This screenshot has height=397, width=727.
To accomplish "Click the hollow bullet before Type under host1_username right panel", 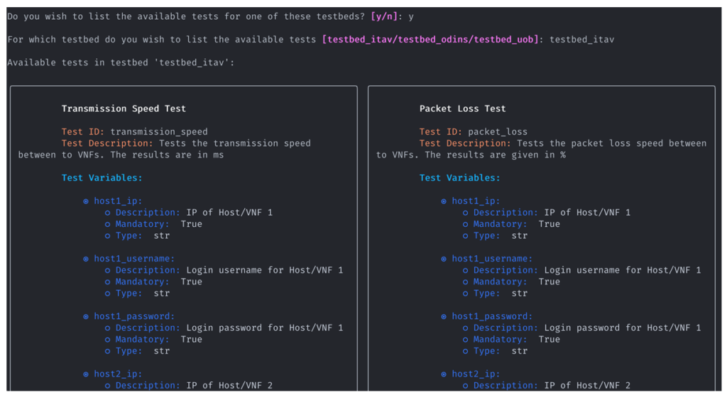I will [466, 293].
